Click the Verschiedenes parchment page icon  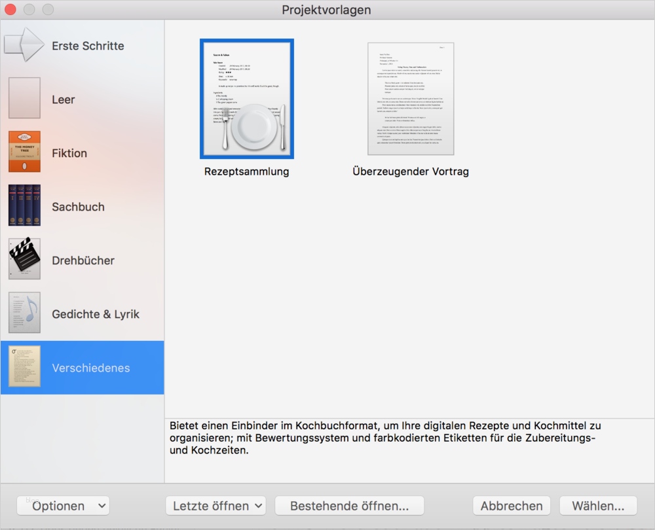click(x=25, y=366)
